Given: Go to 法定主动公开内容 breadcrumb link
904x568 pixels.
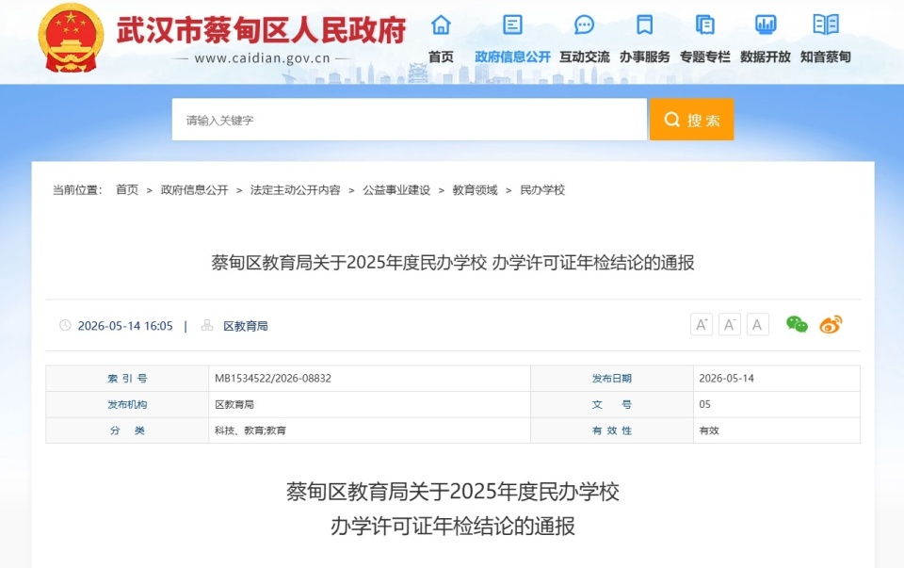Looking at the screenshot, I should coord(295,189).
